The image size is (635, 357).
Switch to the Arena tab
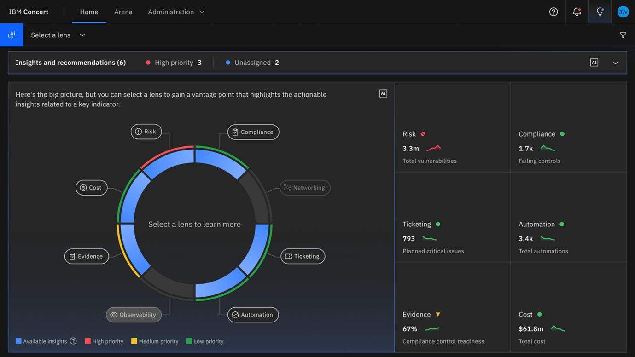[x=123, y=12]
